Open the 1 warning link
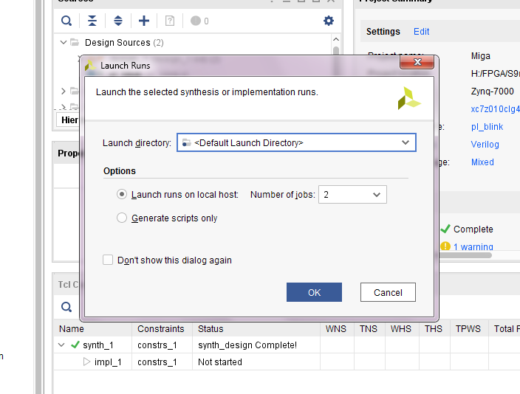Screen dimensions: 520x394 [x=473, y=246]
